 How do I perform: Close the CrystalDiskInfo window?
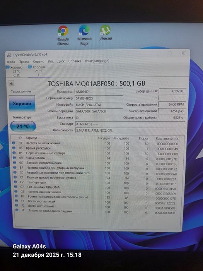183,53
